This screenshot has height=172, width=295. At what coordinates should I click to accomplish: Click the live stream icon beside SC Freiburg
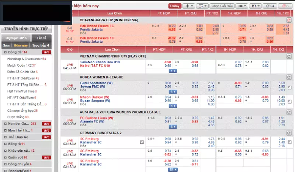tap(142, 142)
